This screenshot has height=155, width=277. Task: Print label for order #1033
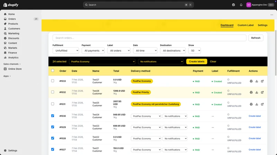tap(251, 81)
